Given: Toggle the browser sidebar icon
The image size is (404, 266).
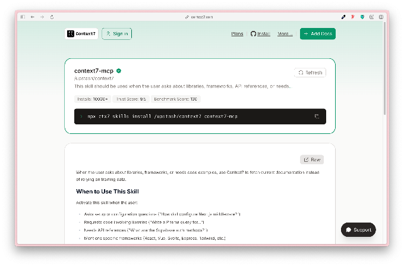Looking at the screenshot, I should click(23, 17).
